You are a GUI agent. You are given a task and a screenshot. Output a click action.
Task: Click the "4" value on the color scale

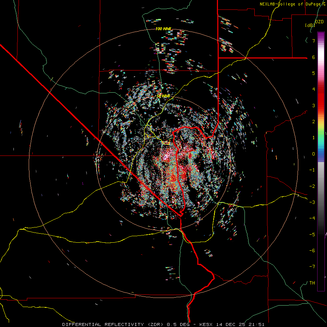[x=314, y=89]
